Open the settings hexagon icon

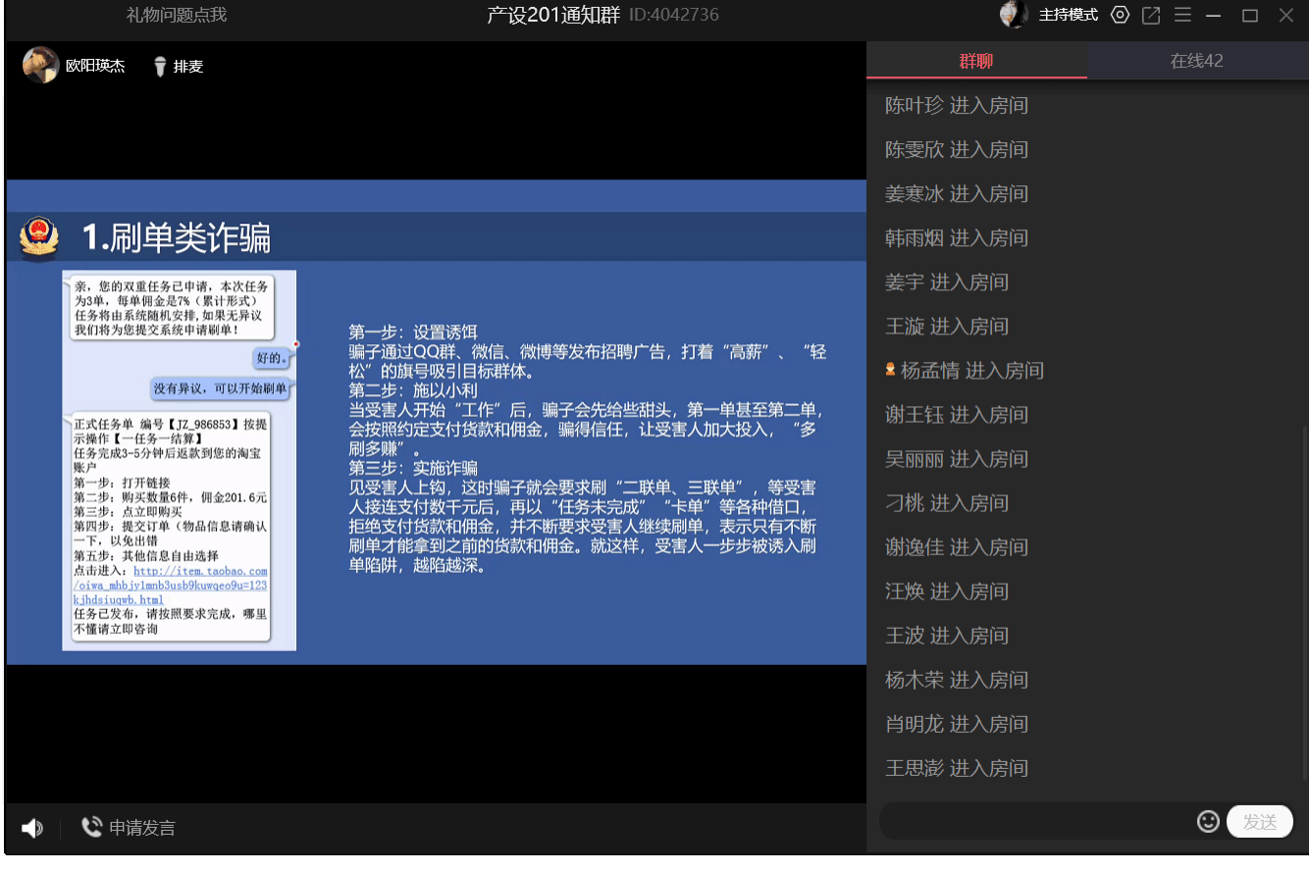click(x=1120, y=15)
